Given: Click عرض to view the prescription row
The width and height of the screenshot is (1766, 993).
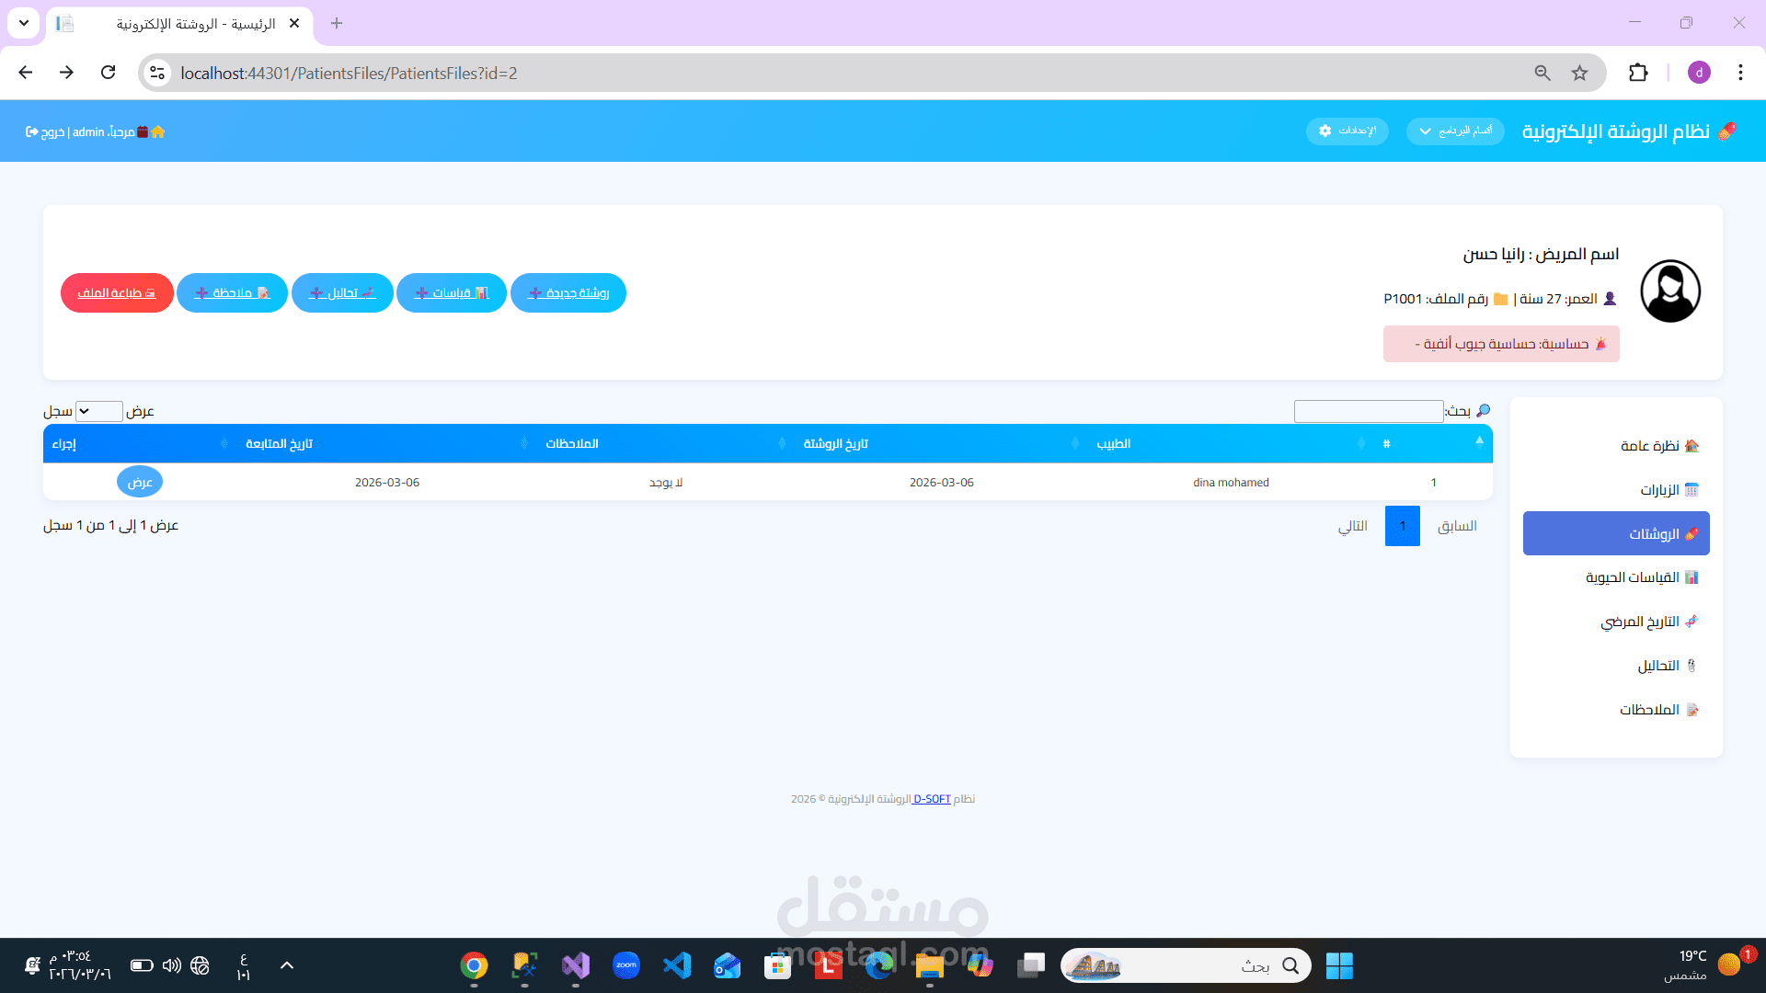Looking at the screenshot, I should 140,482.
